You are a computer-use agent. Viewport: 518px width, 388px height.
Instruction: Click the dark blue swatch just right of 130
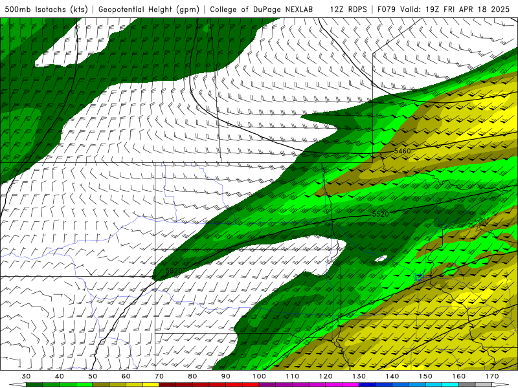coord(367,385)
